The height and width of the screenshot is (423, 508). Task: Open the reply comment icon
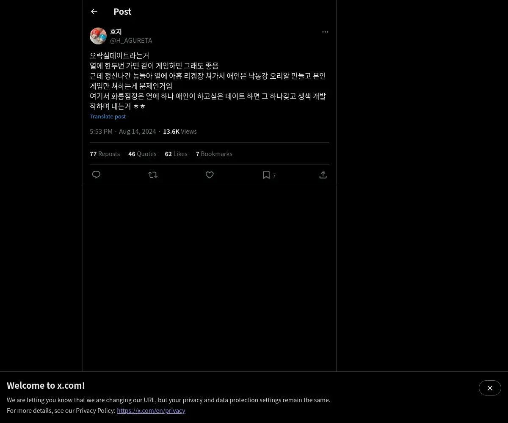[96, 175]
